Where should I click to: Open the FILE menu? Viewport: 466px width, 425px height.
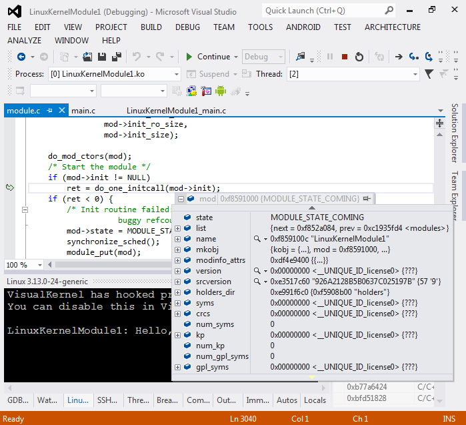pos(14,27)
